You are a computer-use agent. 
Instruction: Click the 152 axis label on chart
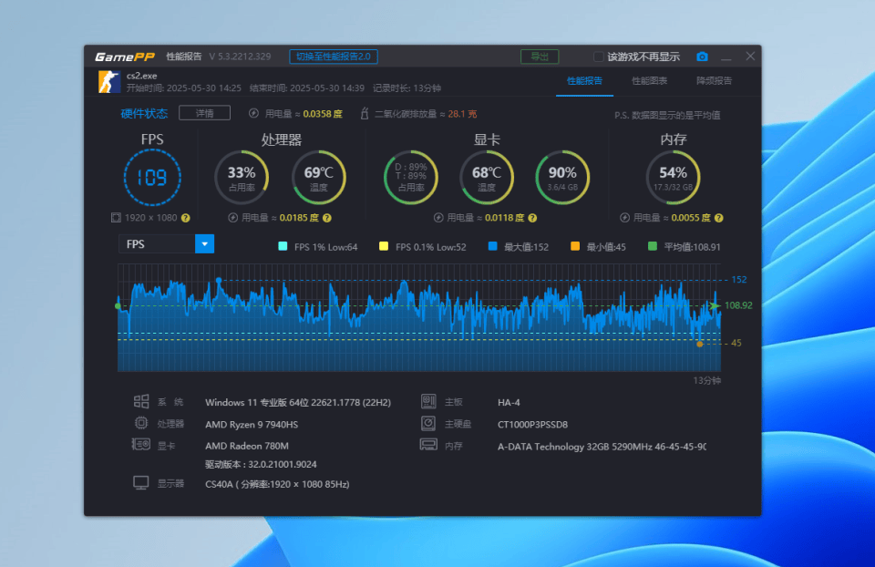739,280
